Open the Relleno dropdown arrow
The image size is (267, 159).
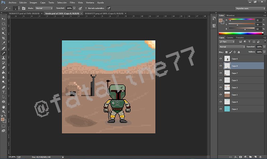tap(264, 52)
